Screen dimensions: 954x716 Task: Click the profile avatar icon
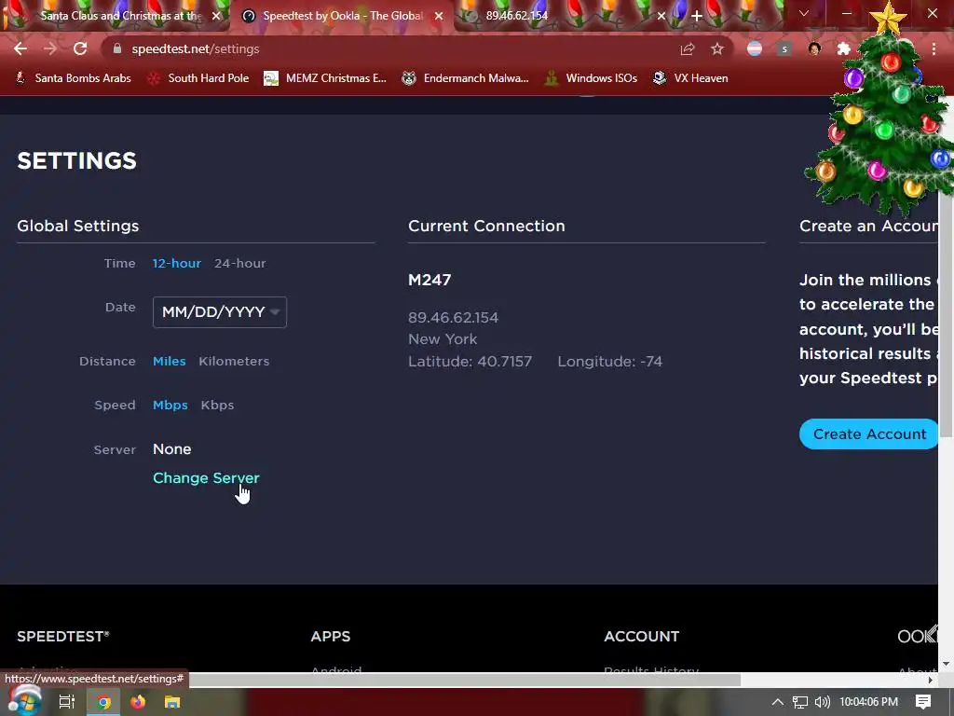(x=814, y=48)
